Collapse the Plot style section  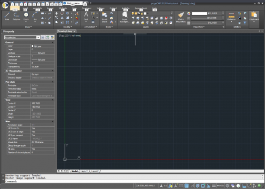[52, 82]
